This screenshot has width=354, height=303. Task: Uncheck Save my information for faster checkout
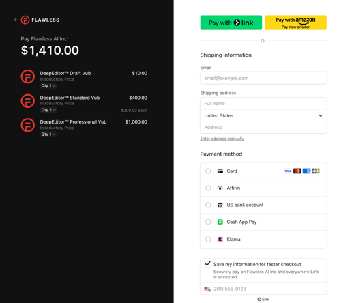click(207, 264)
